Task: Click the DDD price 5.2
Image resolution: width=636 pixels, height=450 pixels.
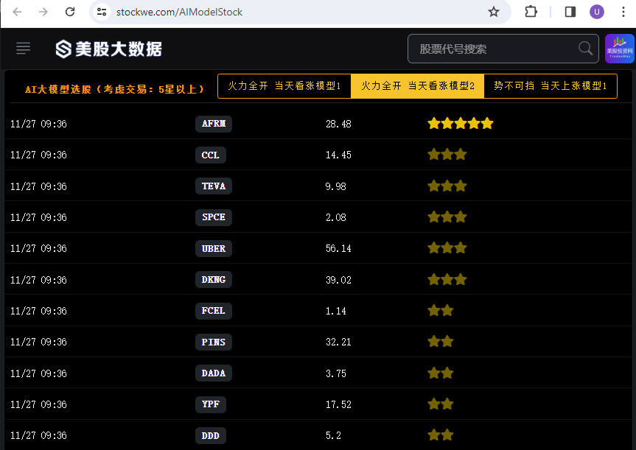Action: point(333,436)
